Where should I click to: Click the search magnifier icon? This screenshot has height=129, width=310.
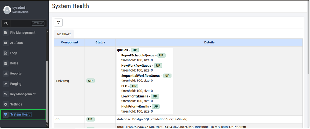click(6, 23)
